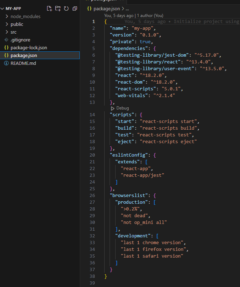Viewport: 240px width, 287px height.
Task: Open the git blame annotation 'You, 5 days ago'
Action: click(119, 16)
